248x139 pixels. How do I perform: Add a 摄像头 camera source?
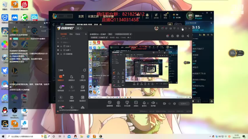tap(118, 104)
